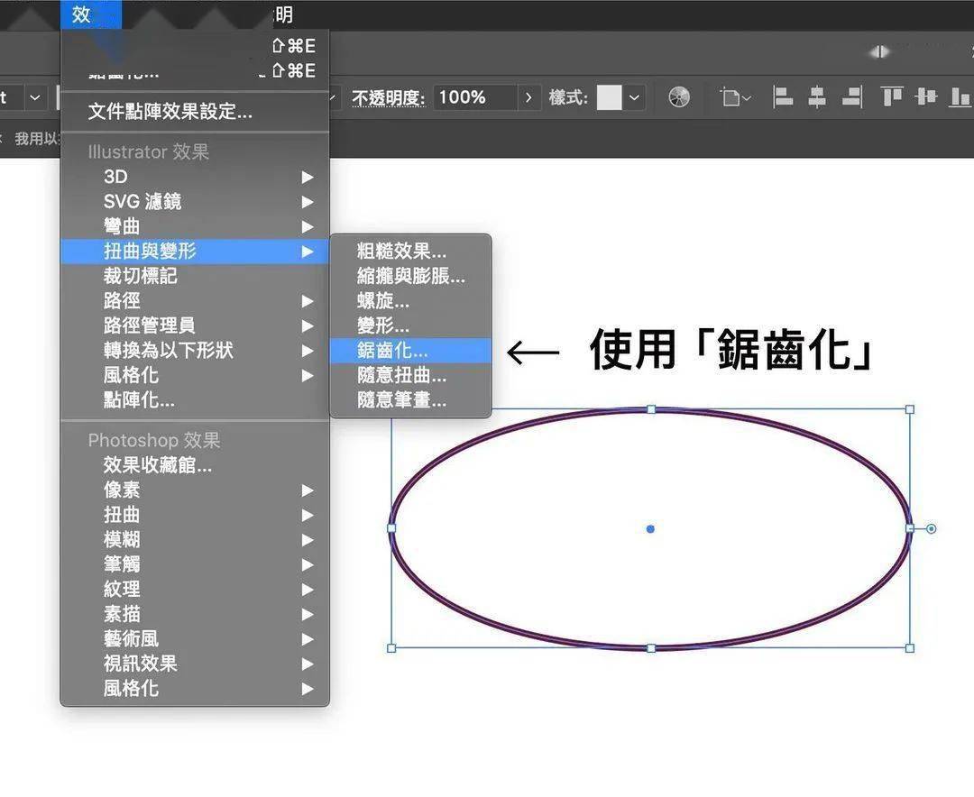
Task: Click the horizontal align right icon
Action: click(851, 97)
